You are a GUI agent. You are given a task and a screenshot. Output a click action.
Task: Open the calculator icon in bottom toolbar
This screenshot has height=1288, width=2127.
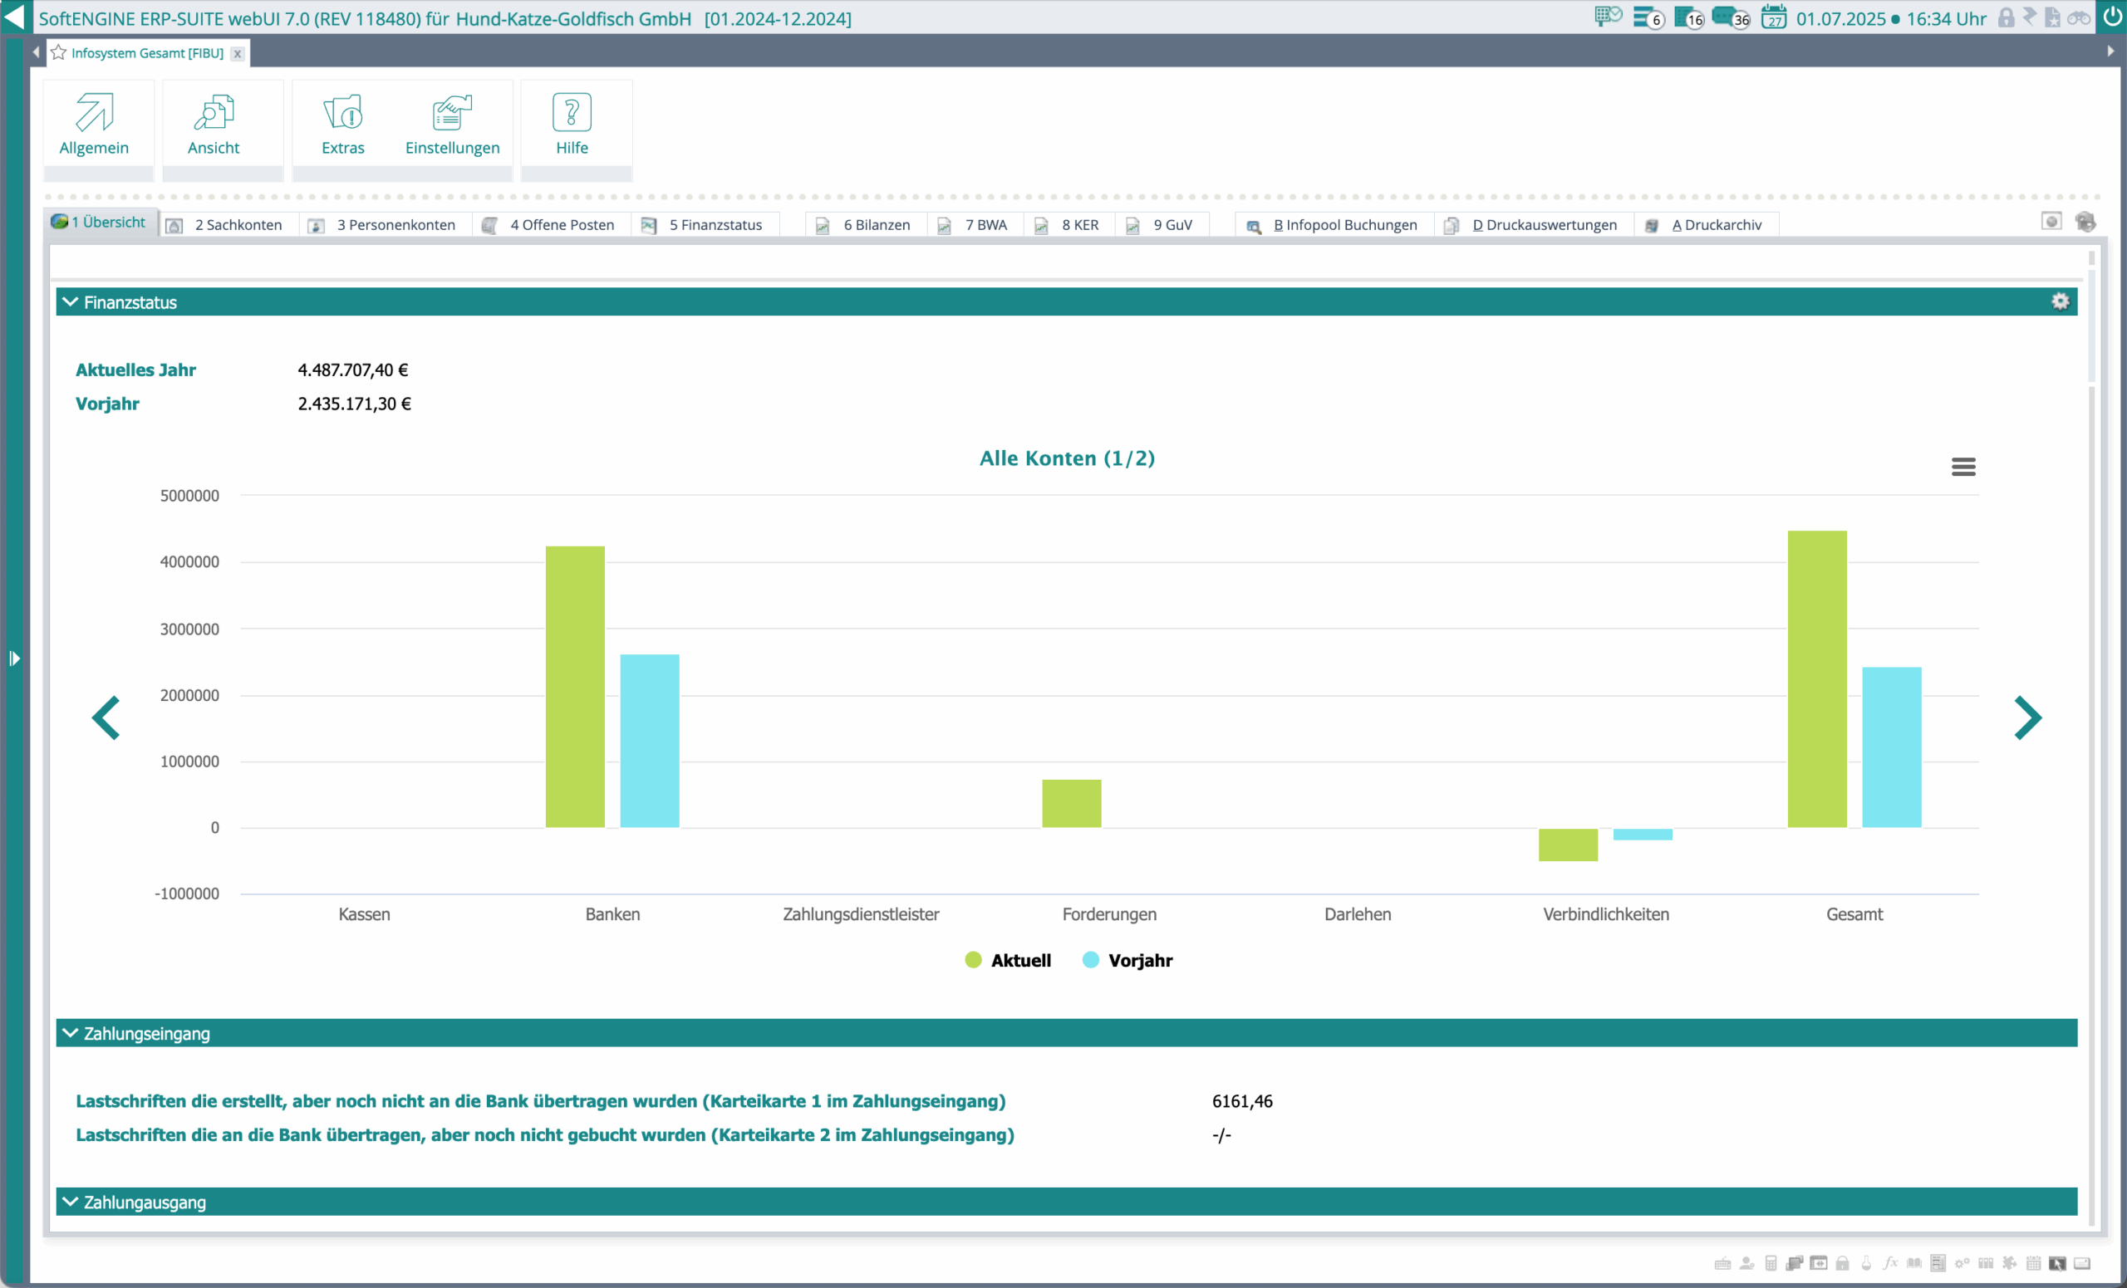click(1771, 1263)
